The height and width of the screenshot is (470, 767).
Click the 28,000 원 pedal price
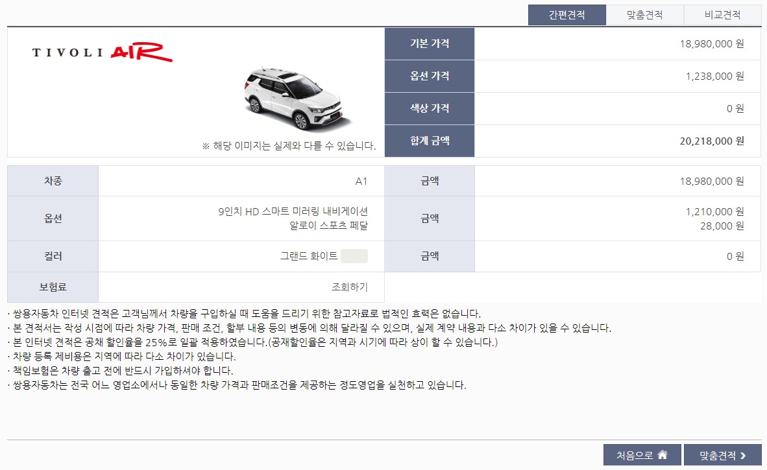click(722, 226)
